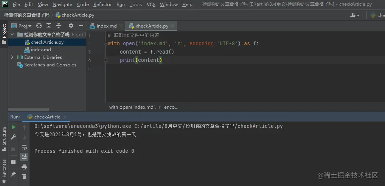
Task: Click the checkArticle.py breadcrumb
Action: click(75, 15)
